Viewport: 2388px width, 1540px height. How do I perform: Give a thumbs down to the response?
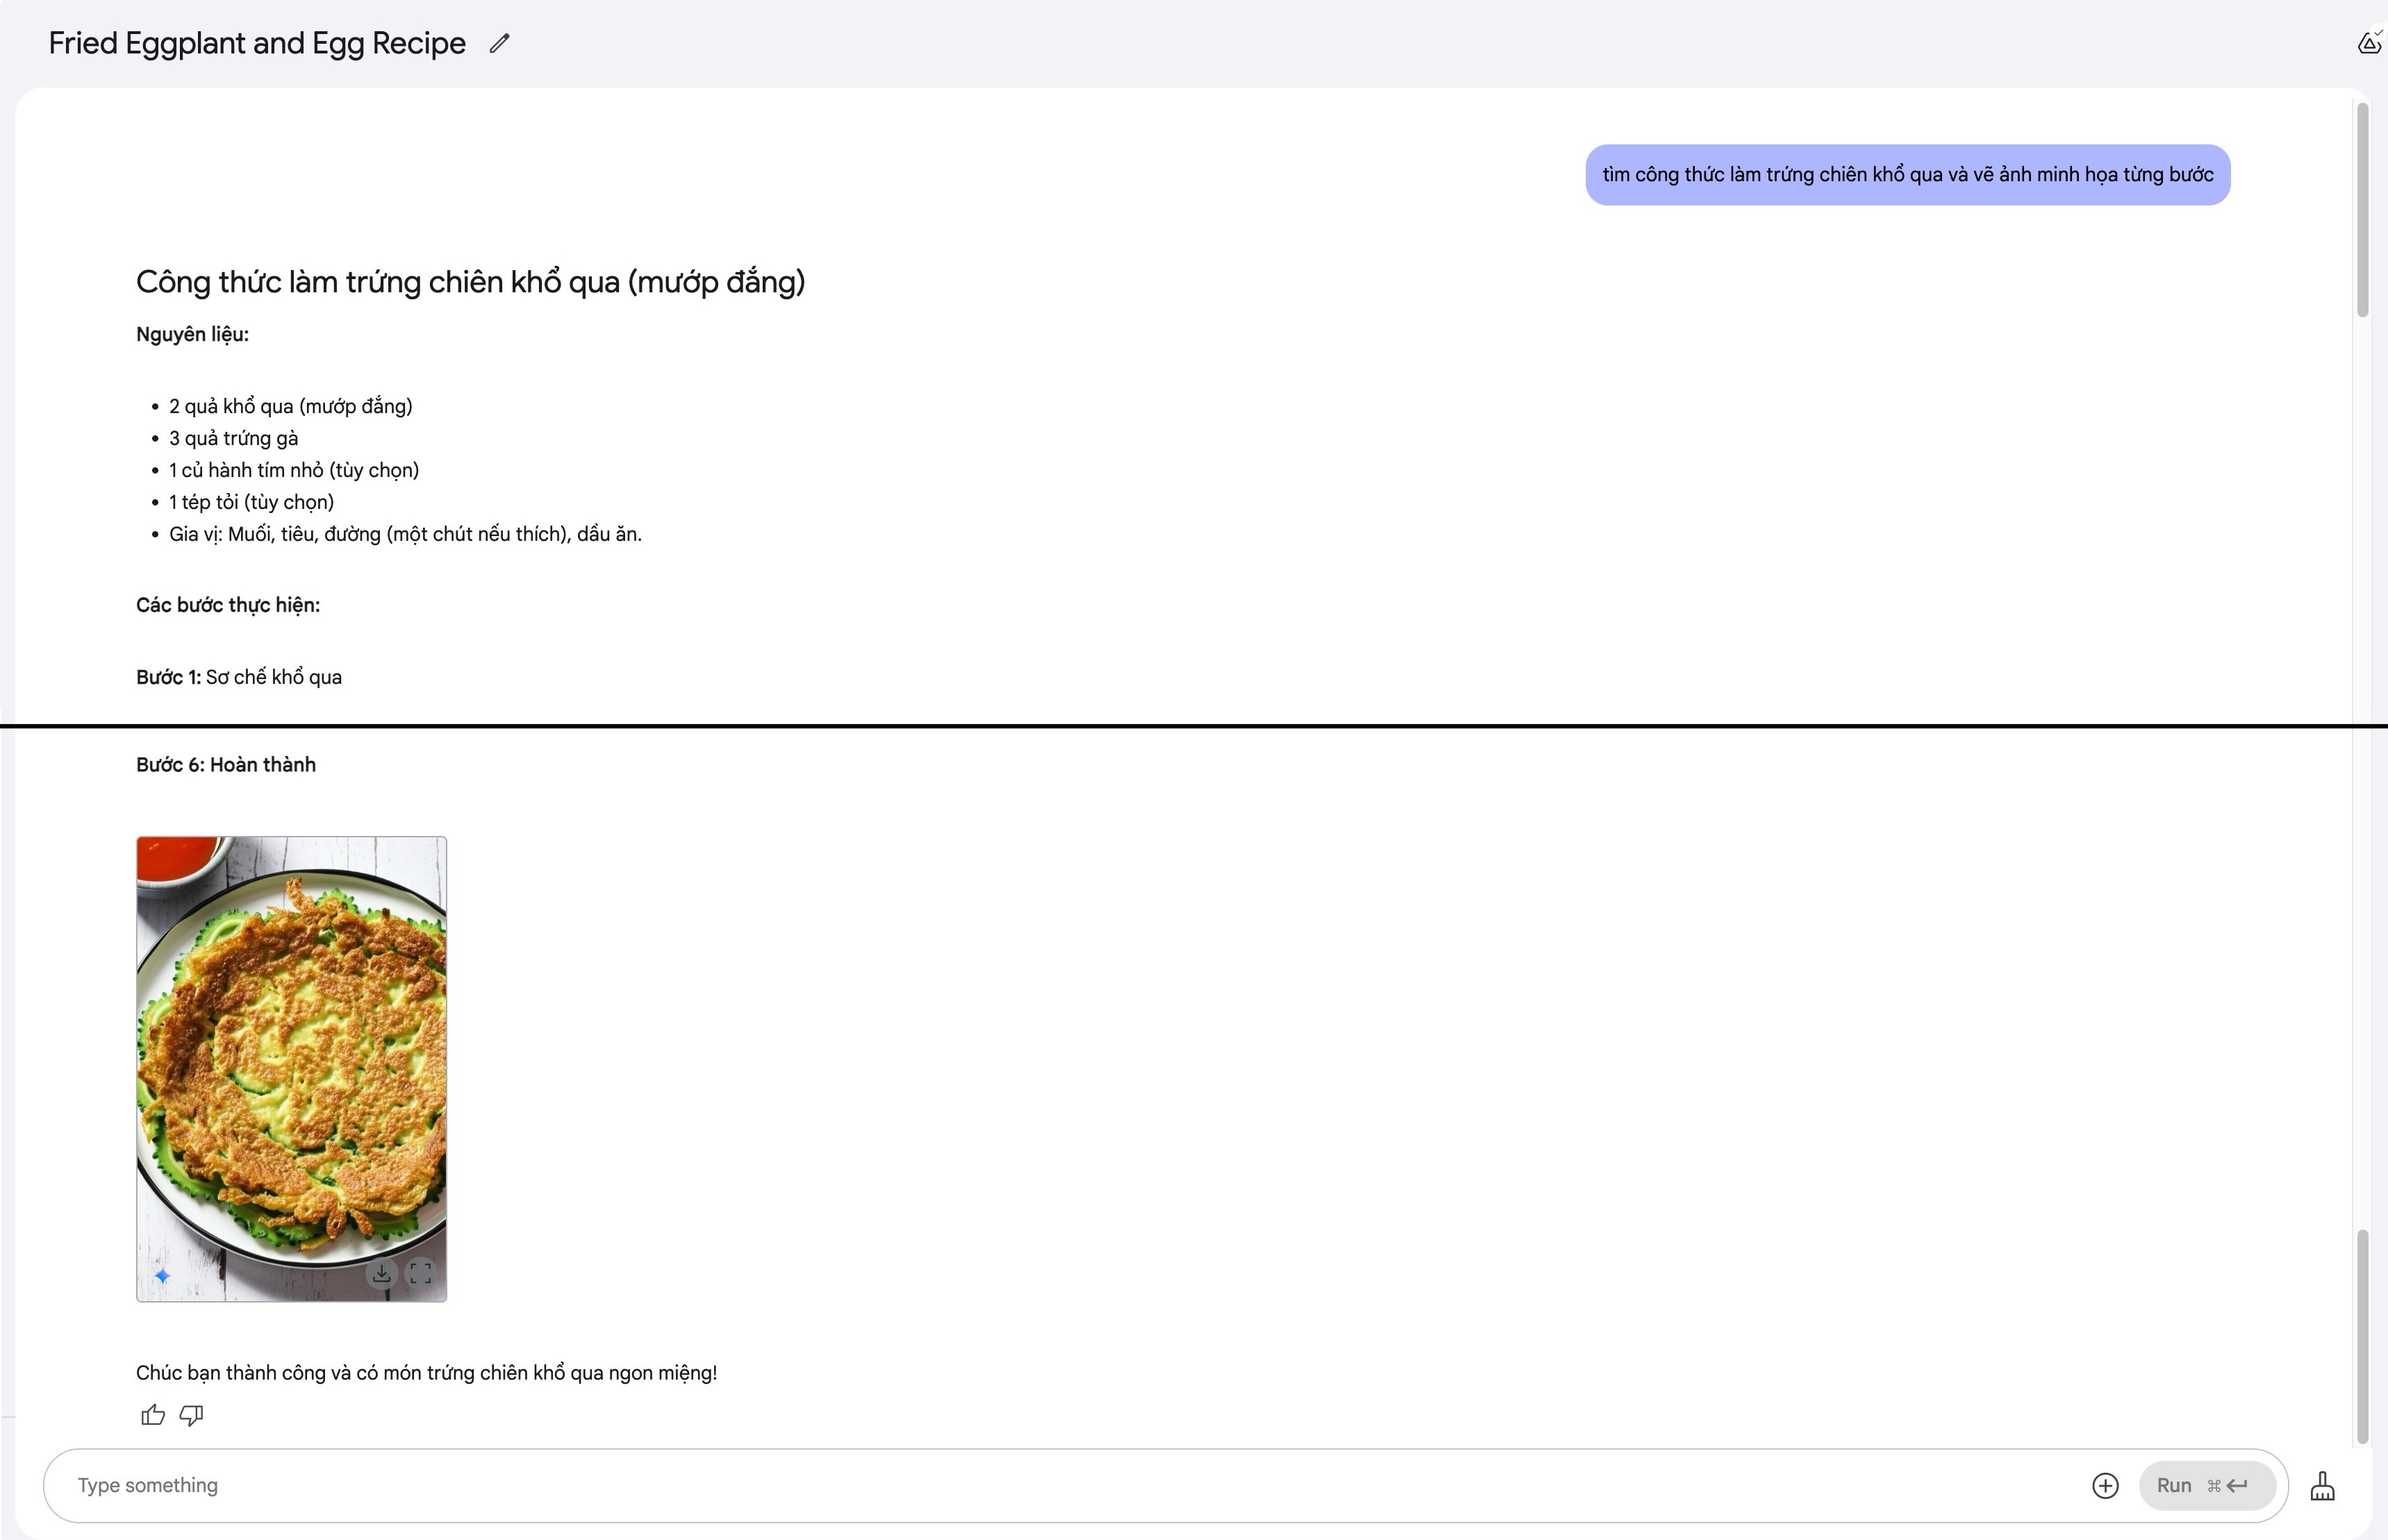point(191,1415)
